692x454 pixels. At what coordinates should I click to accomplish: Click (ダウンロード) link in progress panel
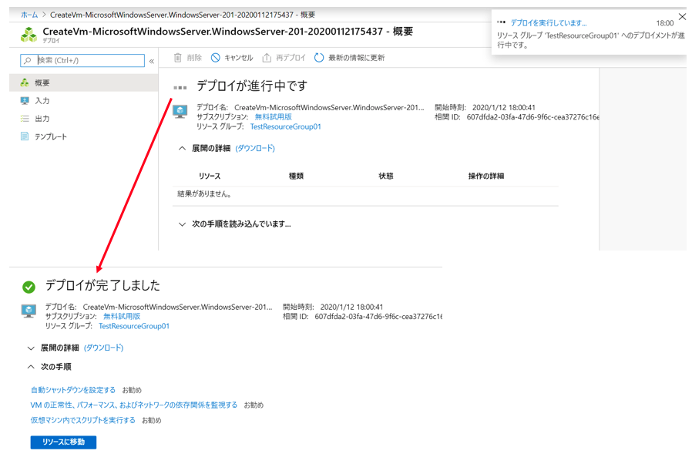tap(255, 149)
